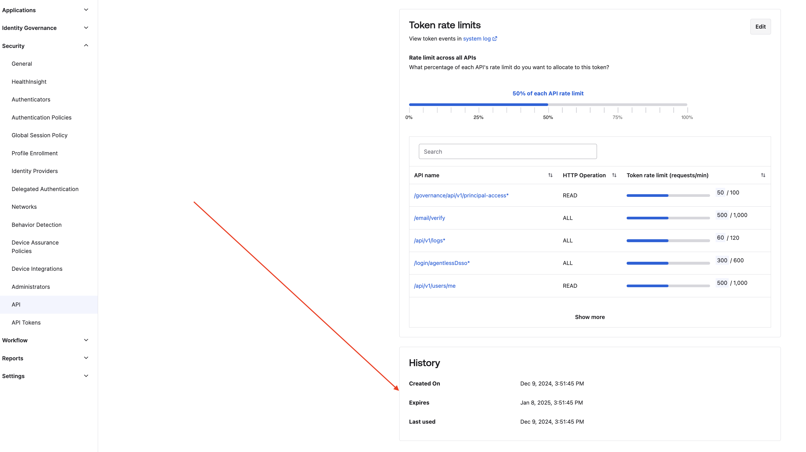Open the system log link

click(477, 39)
